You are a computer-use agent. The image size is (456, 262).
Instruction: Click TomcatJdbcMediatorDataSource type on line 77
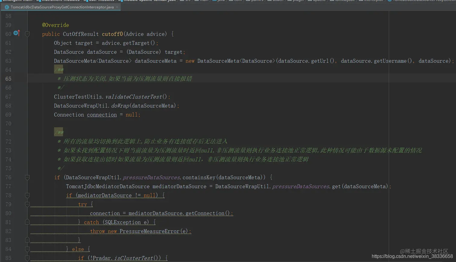coord(108,187)
